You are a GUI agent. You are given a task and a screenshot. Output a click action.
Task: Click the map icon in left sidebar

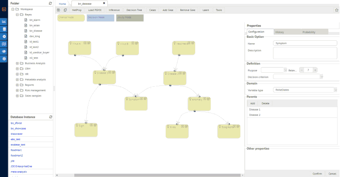[x=4, y=44]
